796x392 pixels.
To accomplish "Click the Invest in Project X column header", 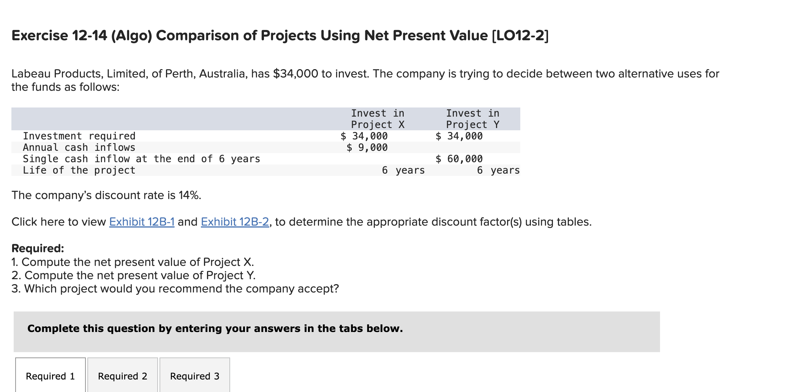I will pos(377,119).
